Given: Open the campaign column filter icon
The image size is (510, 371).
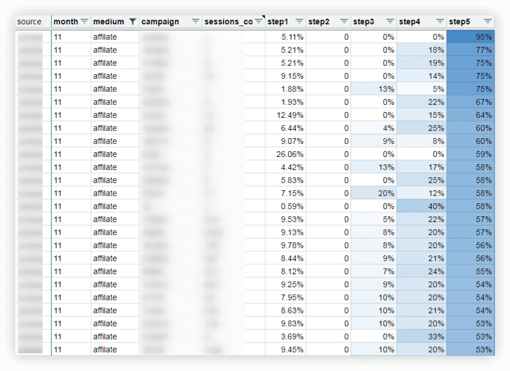Looking at the screenshot, I should pos(195,22).
